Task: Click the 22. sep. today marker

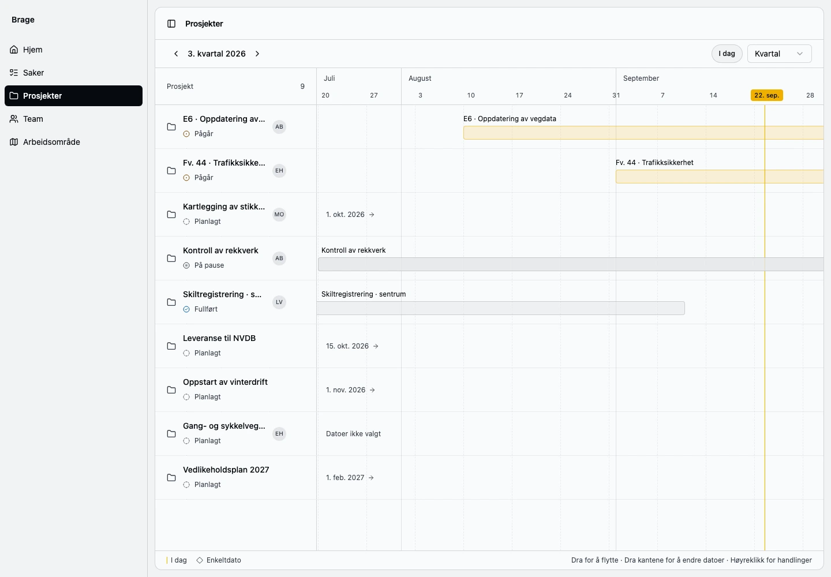Action: pos(767,95)
